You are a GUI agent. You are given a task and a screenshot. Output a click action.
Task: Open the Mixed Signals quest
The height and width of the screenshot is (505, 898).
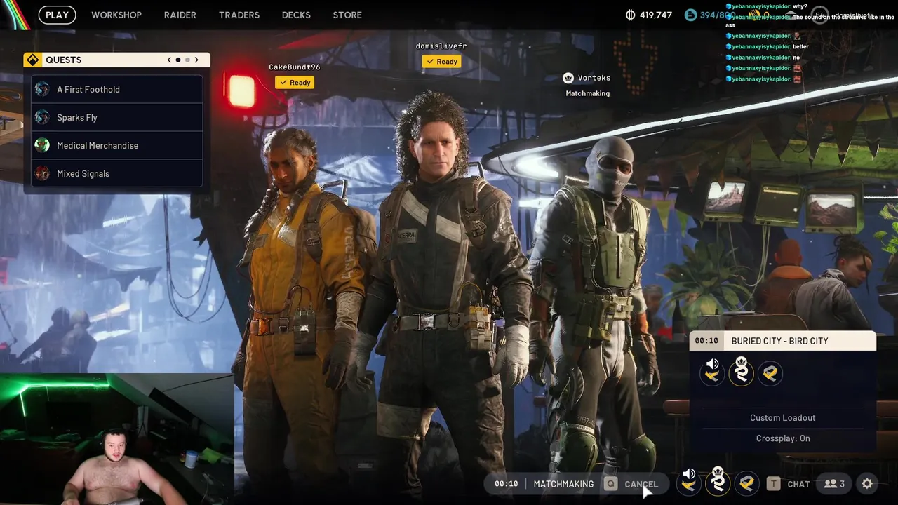click(x=117, y=173)
